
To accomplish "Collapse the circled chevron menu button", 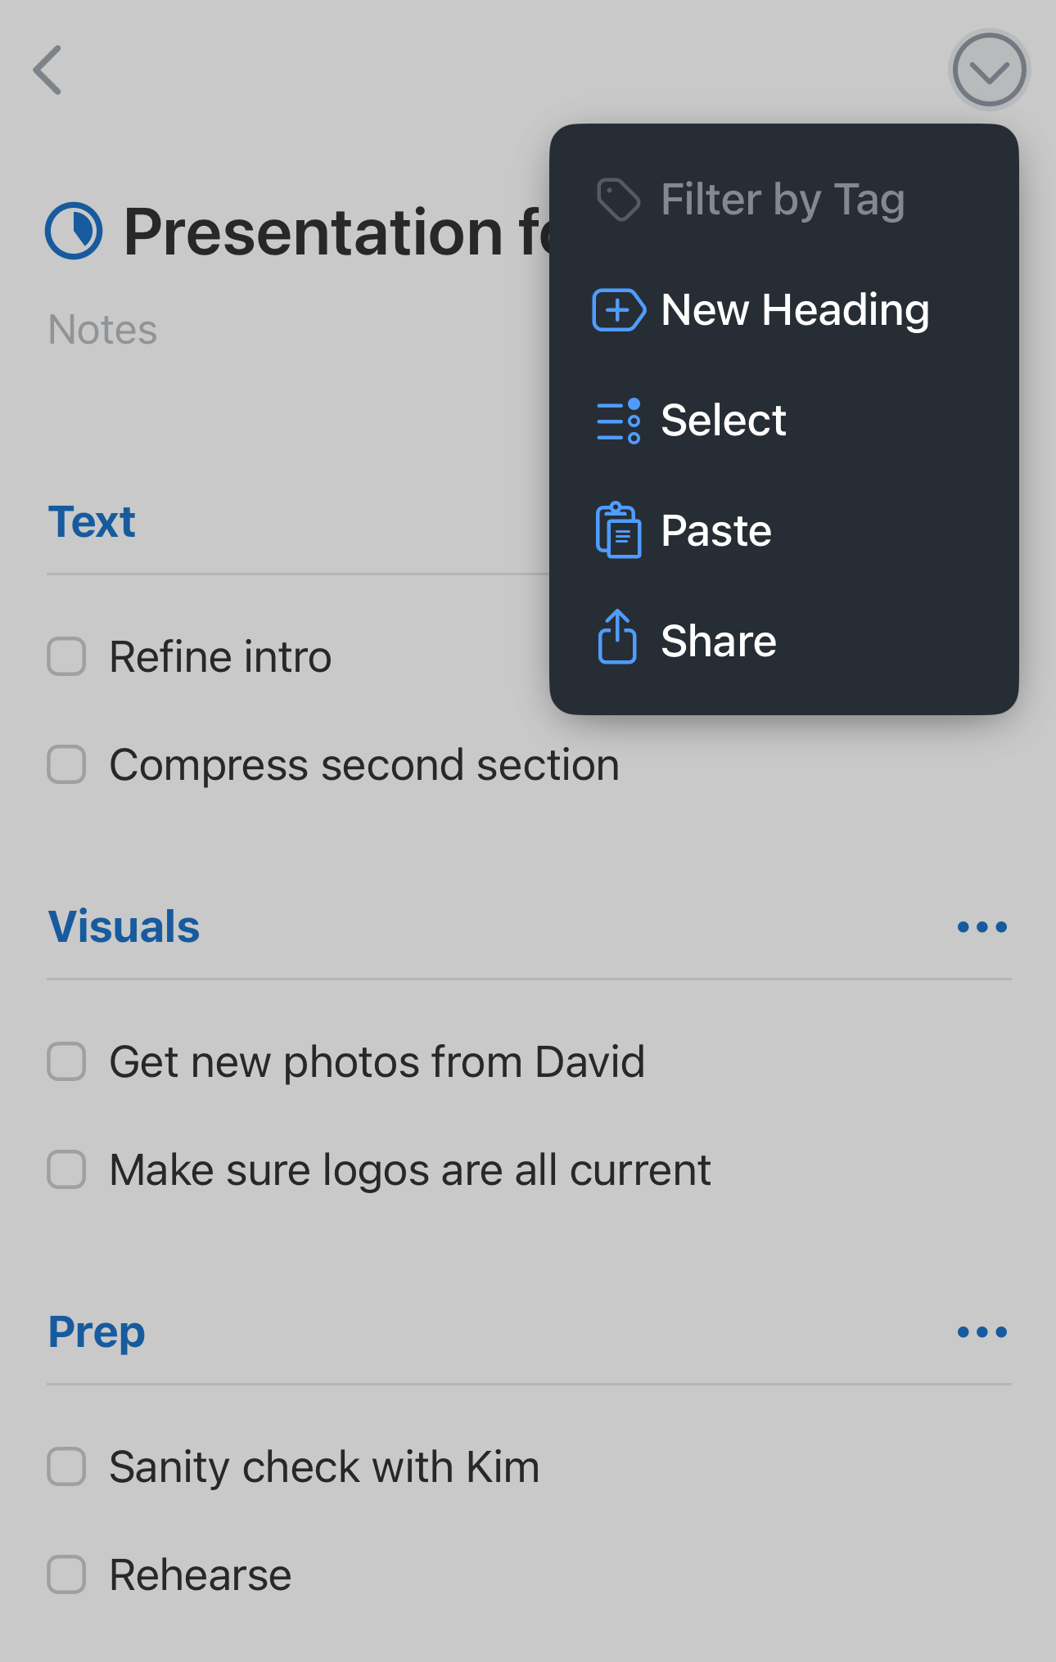I will pyautogui.click(x=989, y=70).
